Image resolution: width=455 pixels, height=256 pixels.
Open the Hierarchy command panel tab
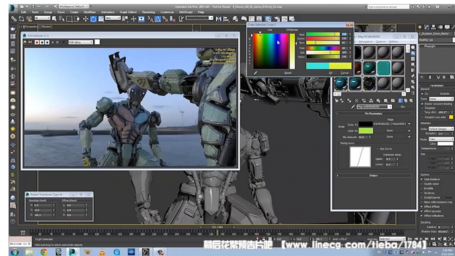pos(434,27)
